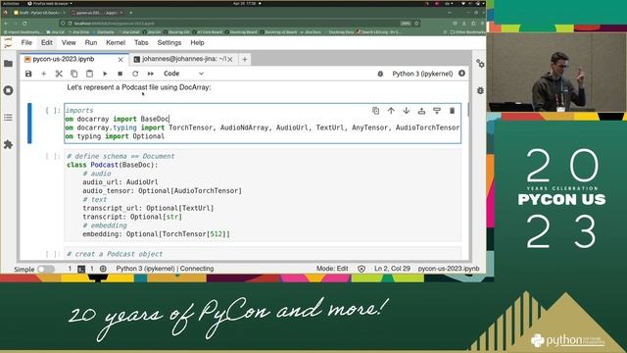This screenshot has width=627, height=353.
Task: Open the cell type Code dropdown
Action: click(x=183, y=74)
